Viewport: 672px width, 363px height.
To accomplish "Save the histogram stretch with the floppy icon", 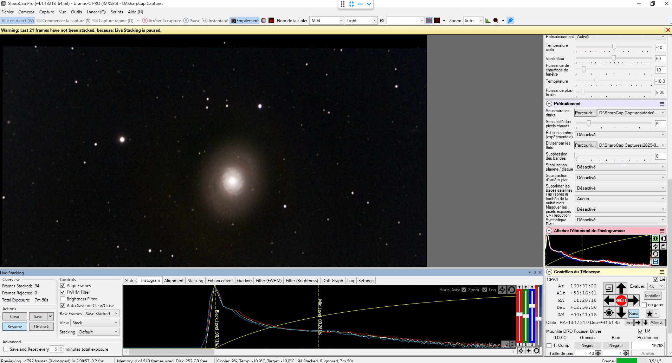I will pyautogui.click(x=655, y=262).
